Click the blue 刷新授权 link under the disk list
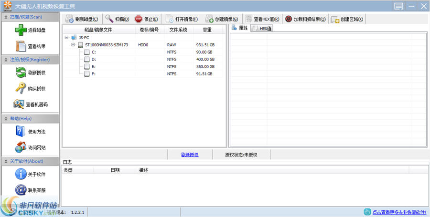This screenshot has height=217, width=430. coord(190,155)
